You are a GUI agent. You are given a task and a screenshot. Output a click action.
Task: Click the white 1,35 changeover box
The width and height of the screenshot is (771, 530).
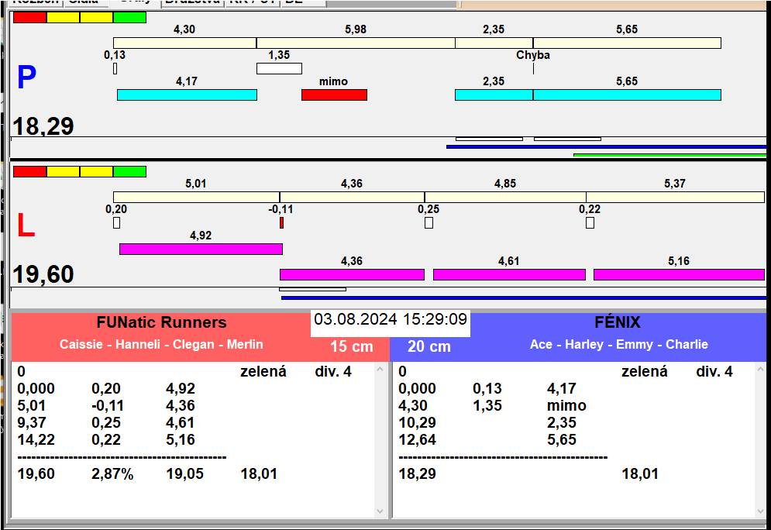tap(279, 69)
